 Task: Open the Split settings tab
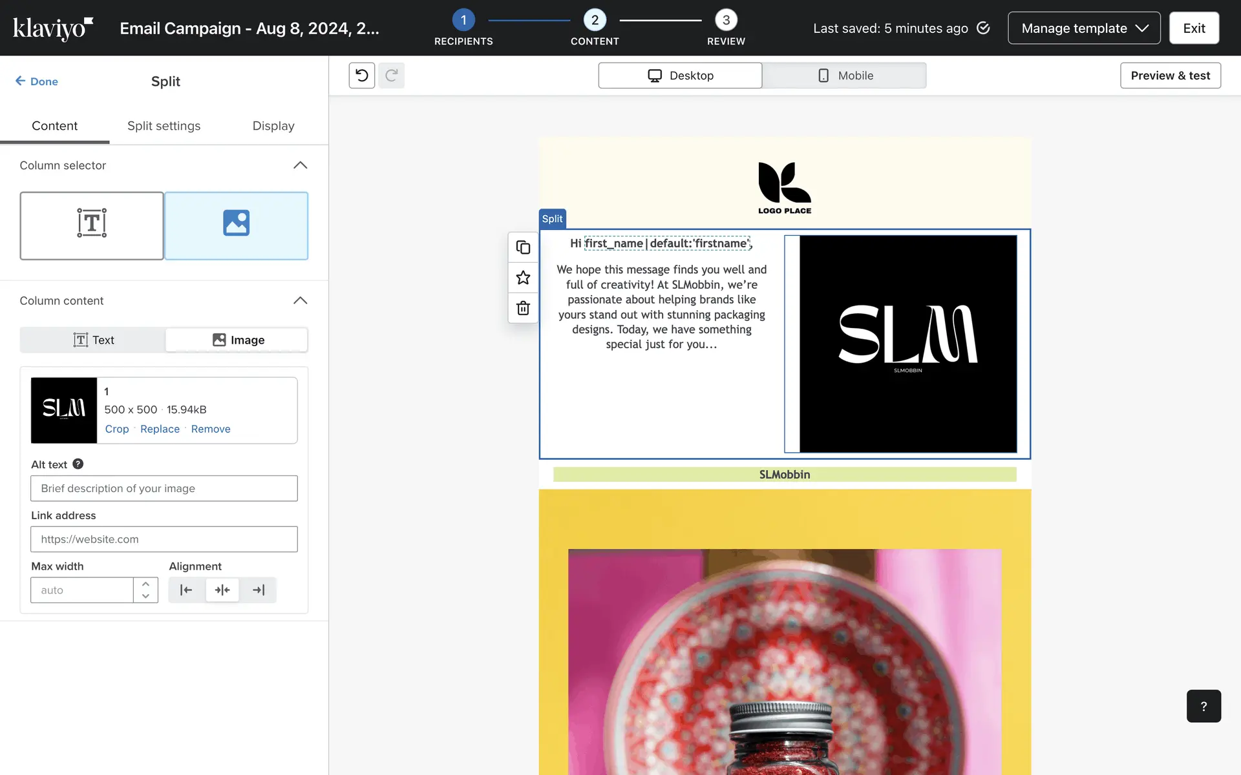pyautogui.click(x=164, y=126)
